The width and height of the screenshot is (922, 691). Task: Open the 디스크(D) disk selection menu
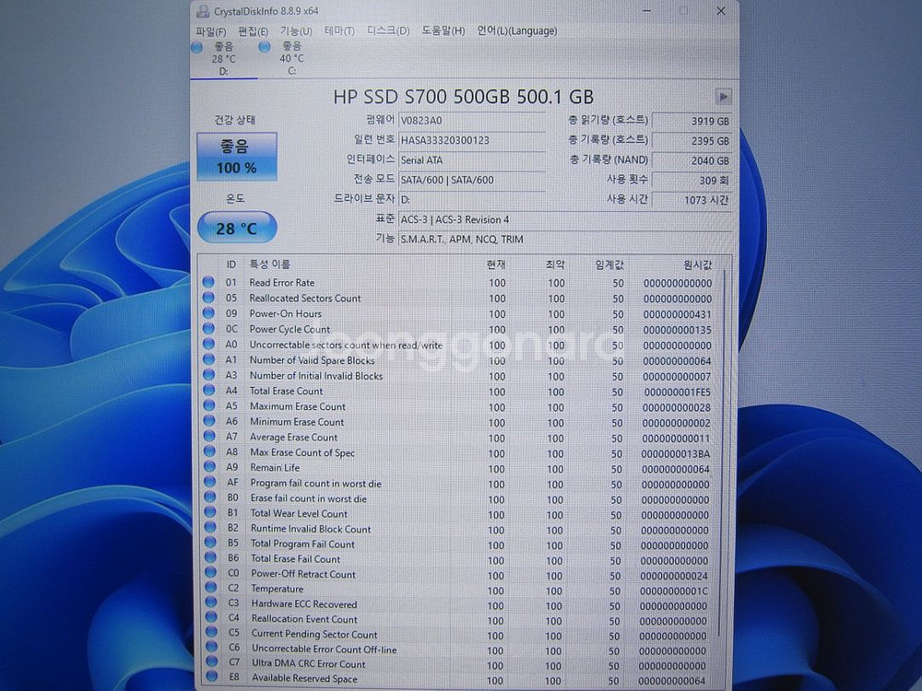click(386, 30)
